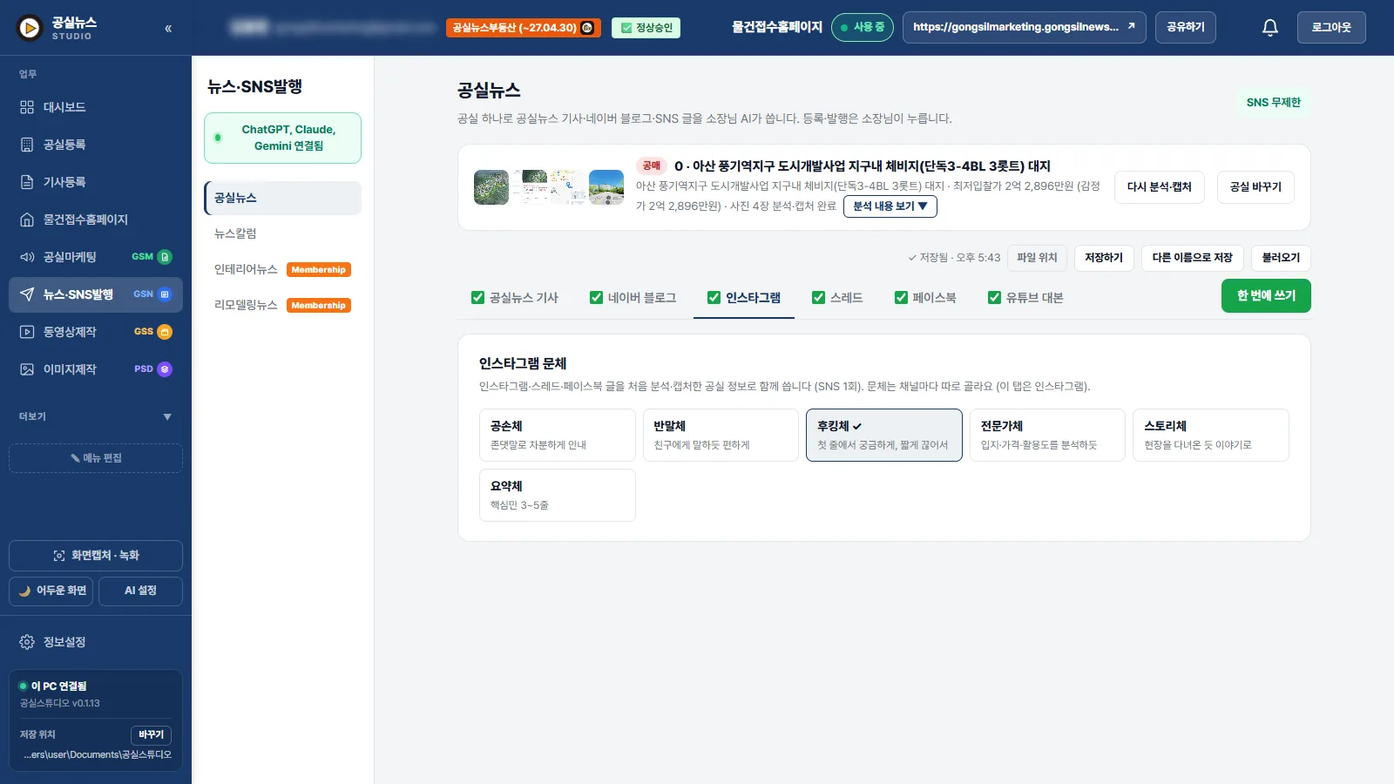Click the 메뉴 편집 button
This screenshot has height=784, width=1394.
pyautogui.click(x=96, y=458)
